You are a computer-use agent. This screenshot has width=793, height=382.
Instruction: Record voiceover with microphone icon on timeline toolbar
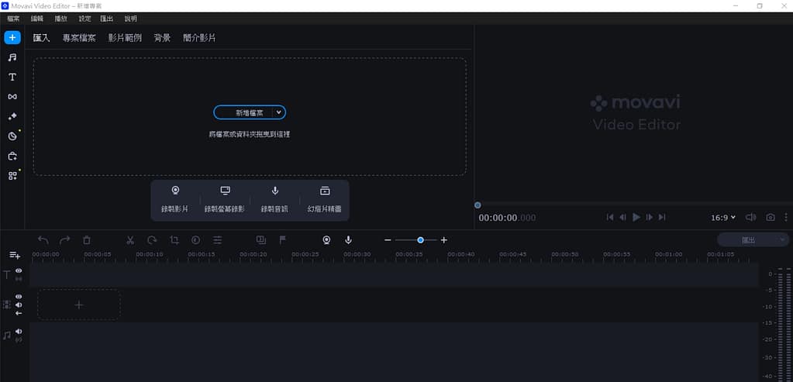click(349, 240)
